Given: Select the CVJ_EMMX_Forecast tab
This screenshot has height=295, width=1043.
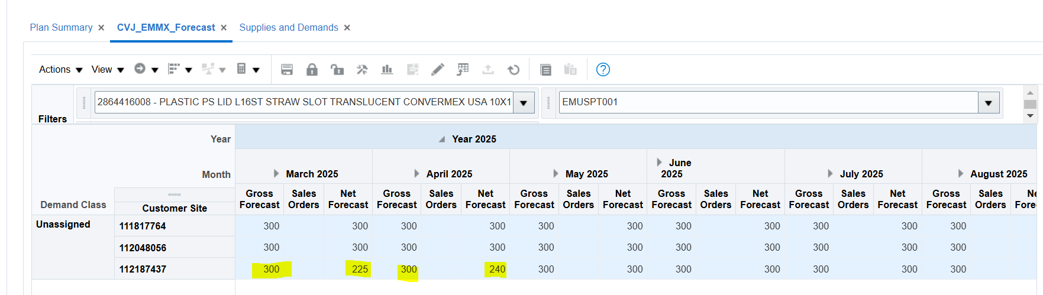Looking at the screenshot, I should tap(166, 28).
